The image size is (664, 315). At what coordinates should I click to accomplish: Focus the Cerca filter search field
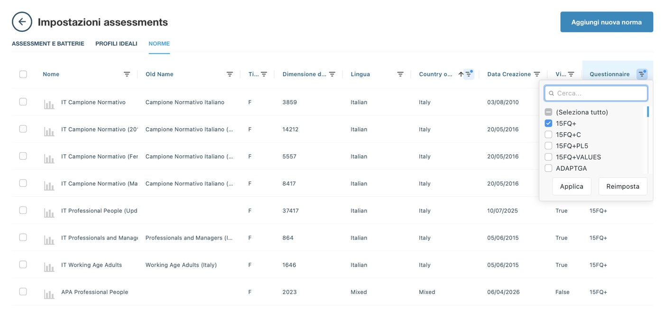(x=596, y=93)
